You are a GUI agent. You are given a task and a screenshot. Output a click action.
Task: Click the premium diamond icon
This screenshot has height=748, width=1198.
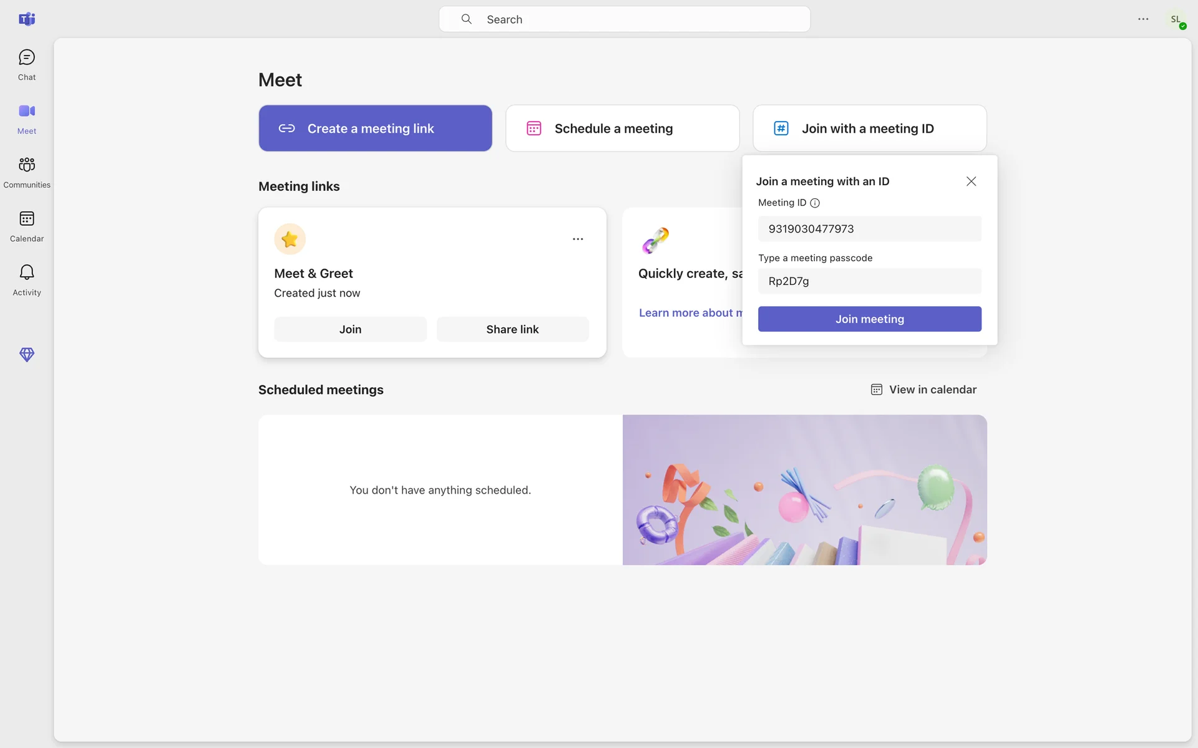26,355
